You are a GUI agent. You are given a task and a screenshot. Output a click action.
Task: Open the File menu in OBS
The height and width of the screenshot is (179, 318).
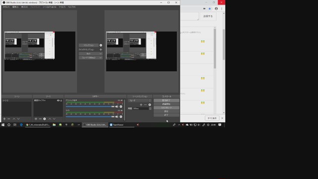[6, 7]
